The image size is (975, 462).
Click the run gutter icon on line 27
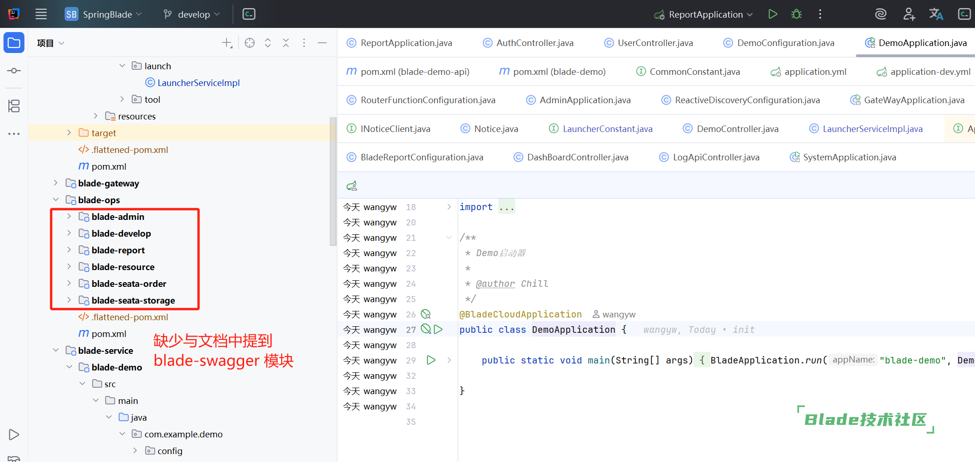pyautogui.click(x=438, y=330)
